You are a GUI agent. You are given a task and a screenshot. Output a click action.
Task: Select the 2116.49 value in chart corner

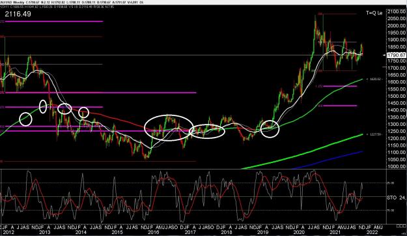(x=18, y=14)
